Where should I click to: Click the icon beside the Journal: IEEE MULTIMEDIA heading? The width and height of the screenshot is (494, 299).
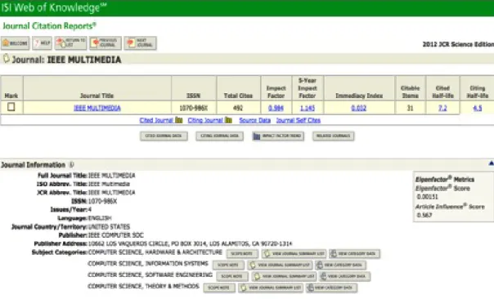point(6,59)
